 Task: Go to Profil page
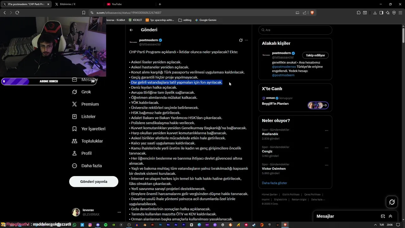[82, 153]
